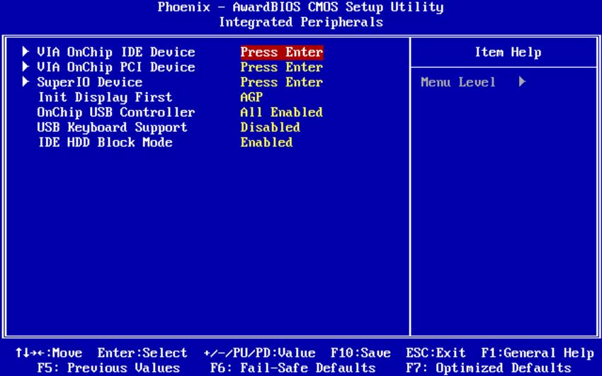Click the Menu Level arrow indicator
The width and height of the screenshot is (602, 376).
[522, 81]
